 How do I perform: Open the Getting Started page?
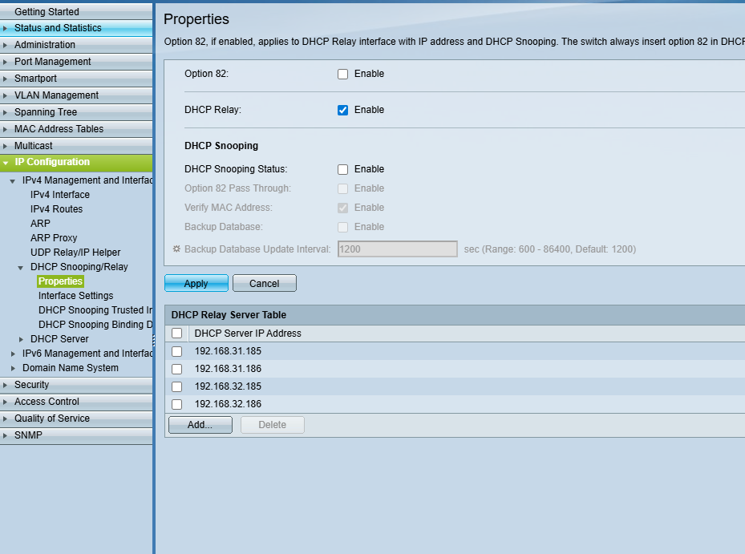click(x=47, y=12)
